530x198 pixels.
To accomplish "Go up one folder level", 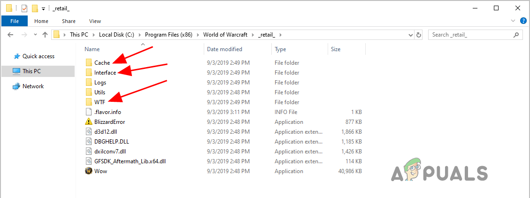I will (45, 35).
